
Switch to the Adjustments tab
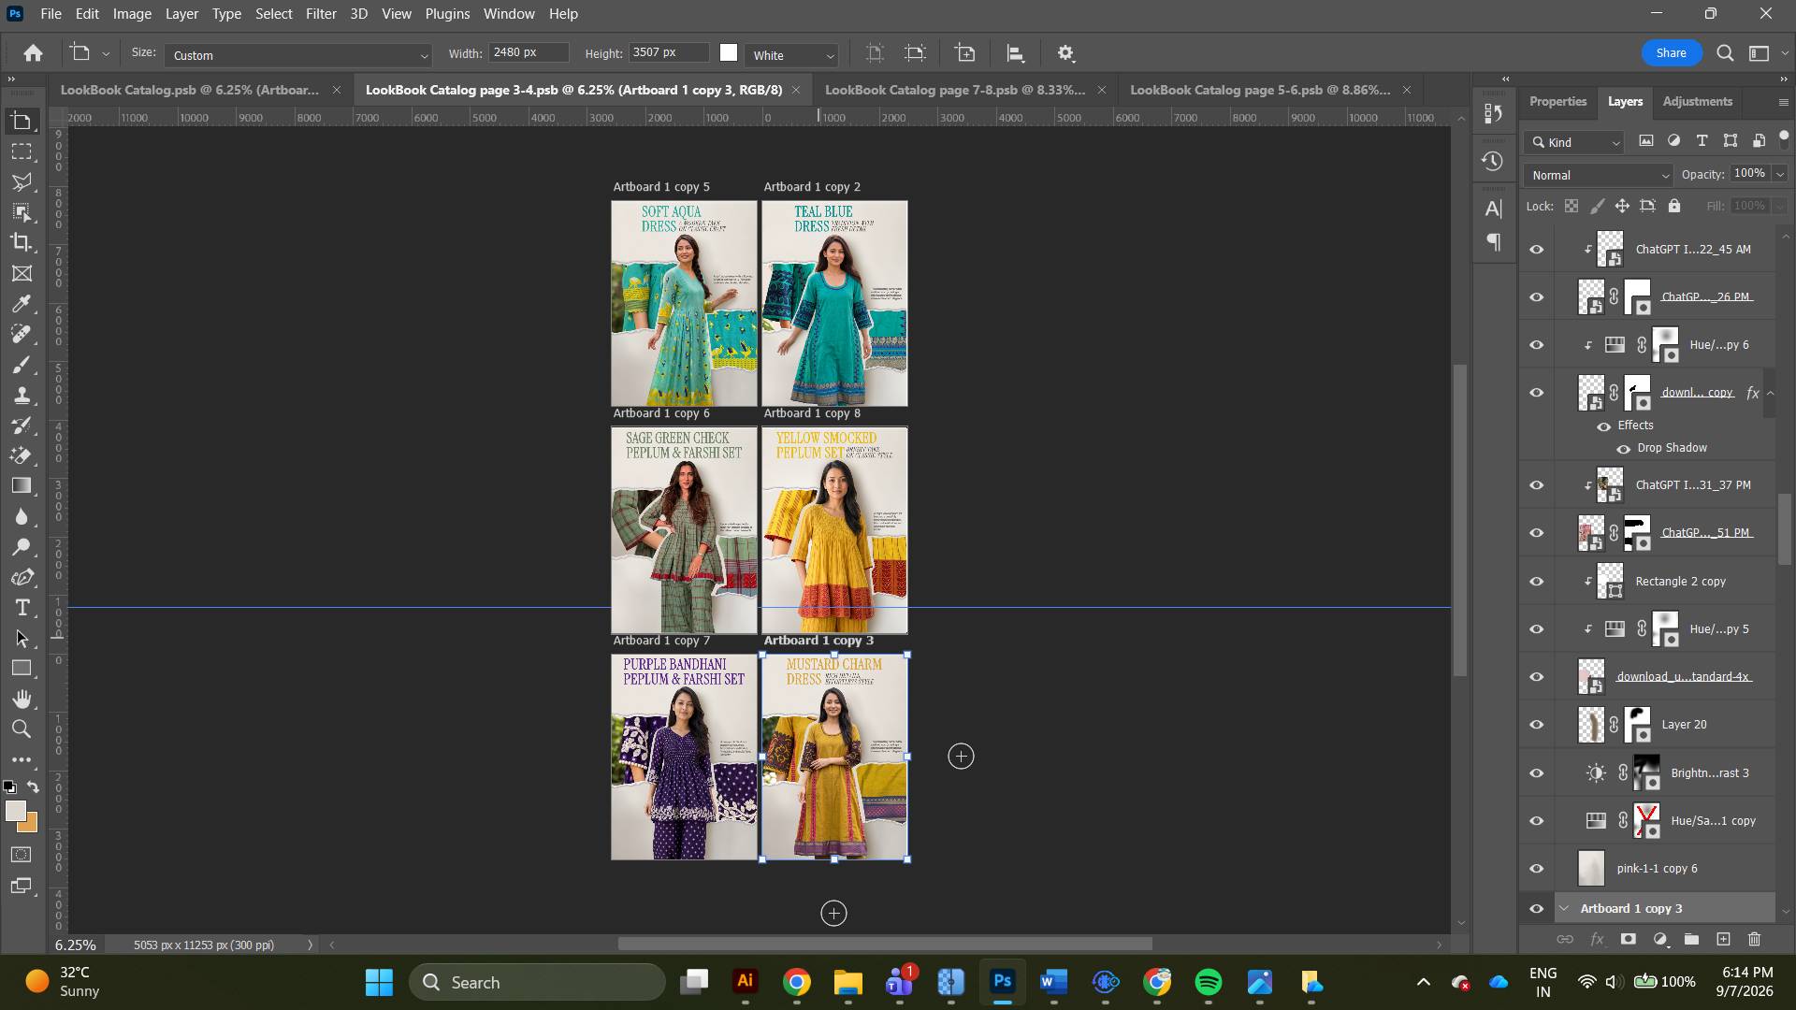pyautogui.click(x=1697, y=101)
